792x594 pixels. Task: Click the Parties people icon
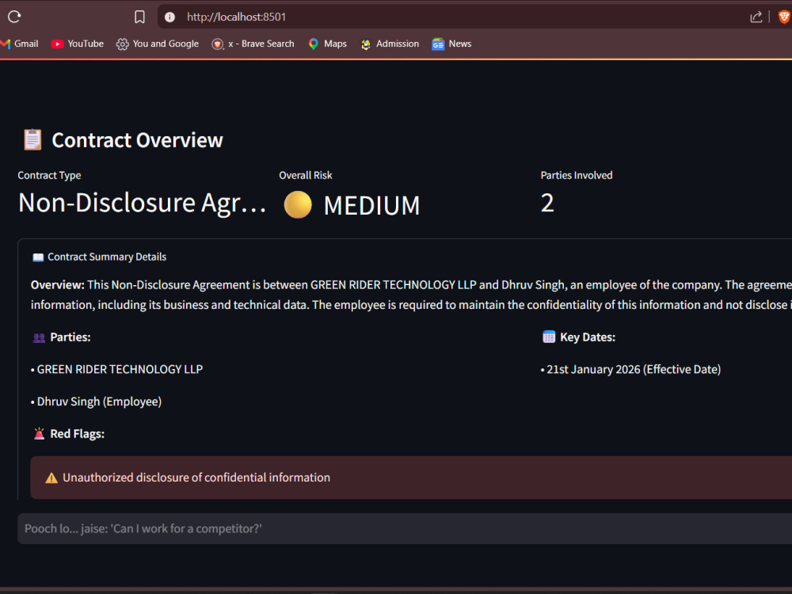tap(39, 338)
